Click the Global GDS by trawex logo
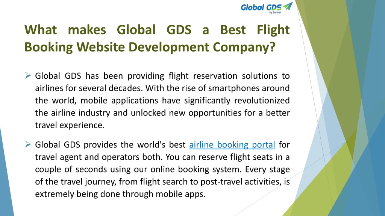Image resolution: width=385 pixels, height=216 pixels. click(x=267, y=8)
